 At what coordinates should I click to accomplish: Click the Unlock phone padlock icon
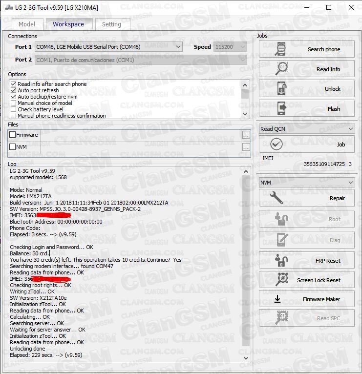(281, 88)
